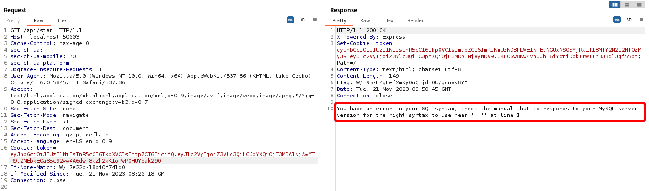The image size is (649, 191).
Task: Click the 'Content-Type: text/html' response header
Action: (399, 69)
